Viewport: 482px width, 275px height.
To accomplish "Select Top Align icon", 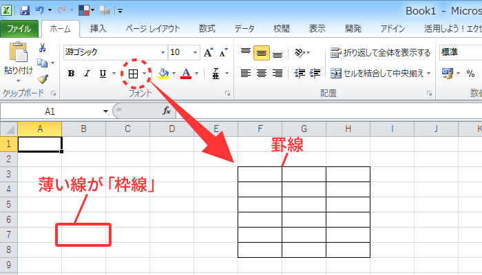I will coord(246,52).
